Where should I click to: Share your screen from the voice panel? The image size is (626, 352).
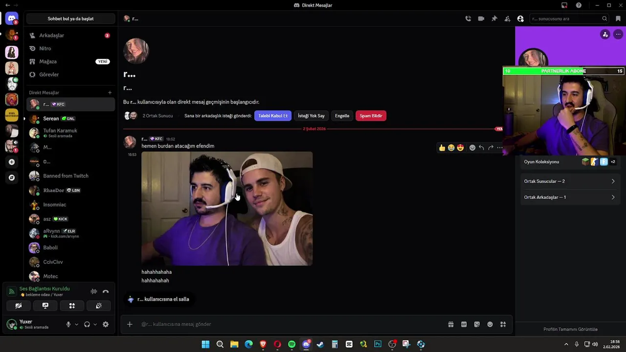pyautogui.click(x=45, y=306)
